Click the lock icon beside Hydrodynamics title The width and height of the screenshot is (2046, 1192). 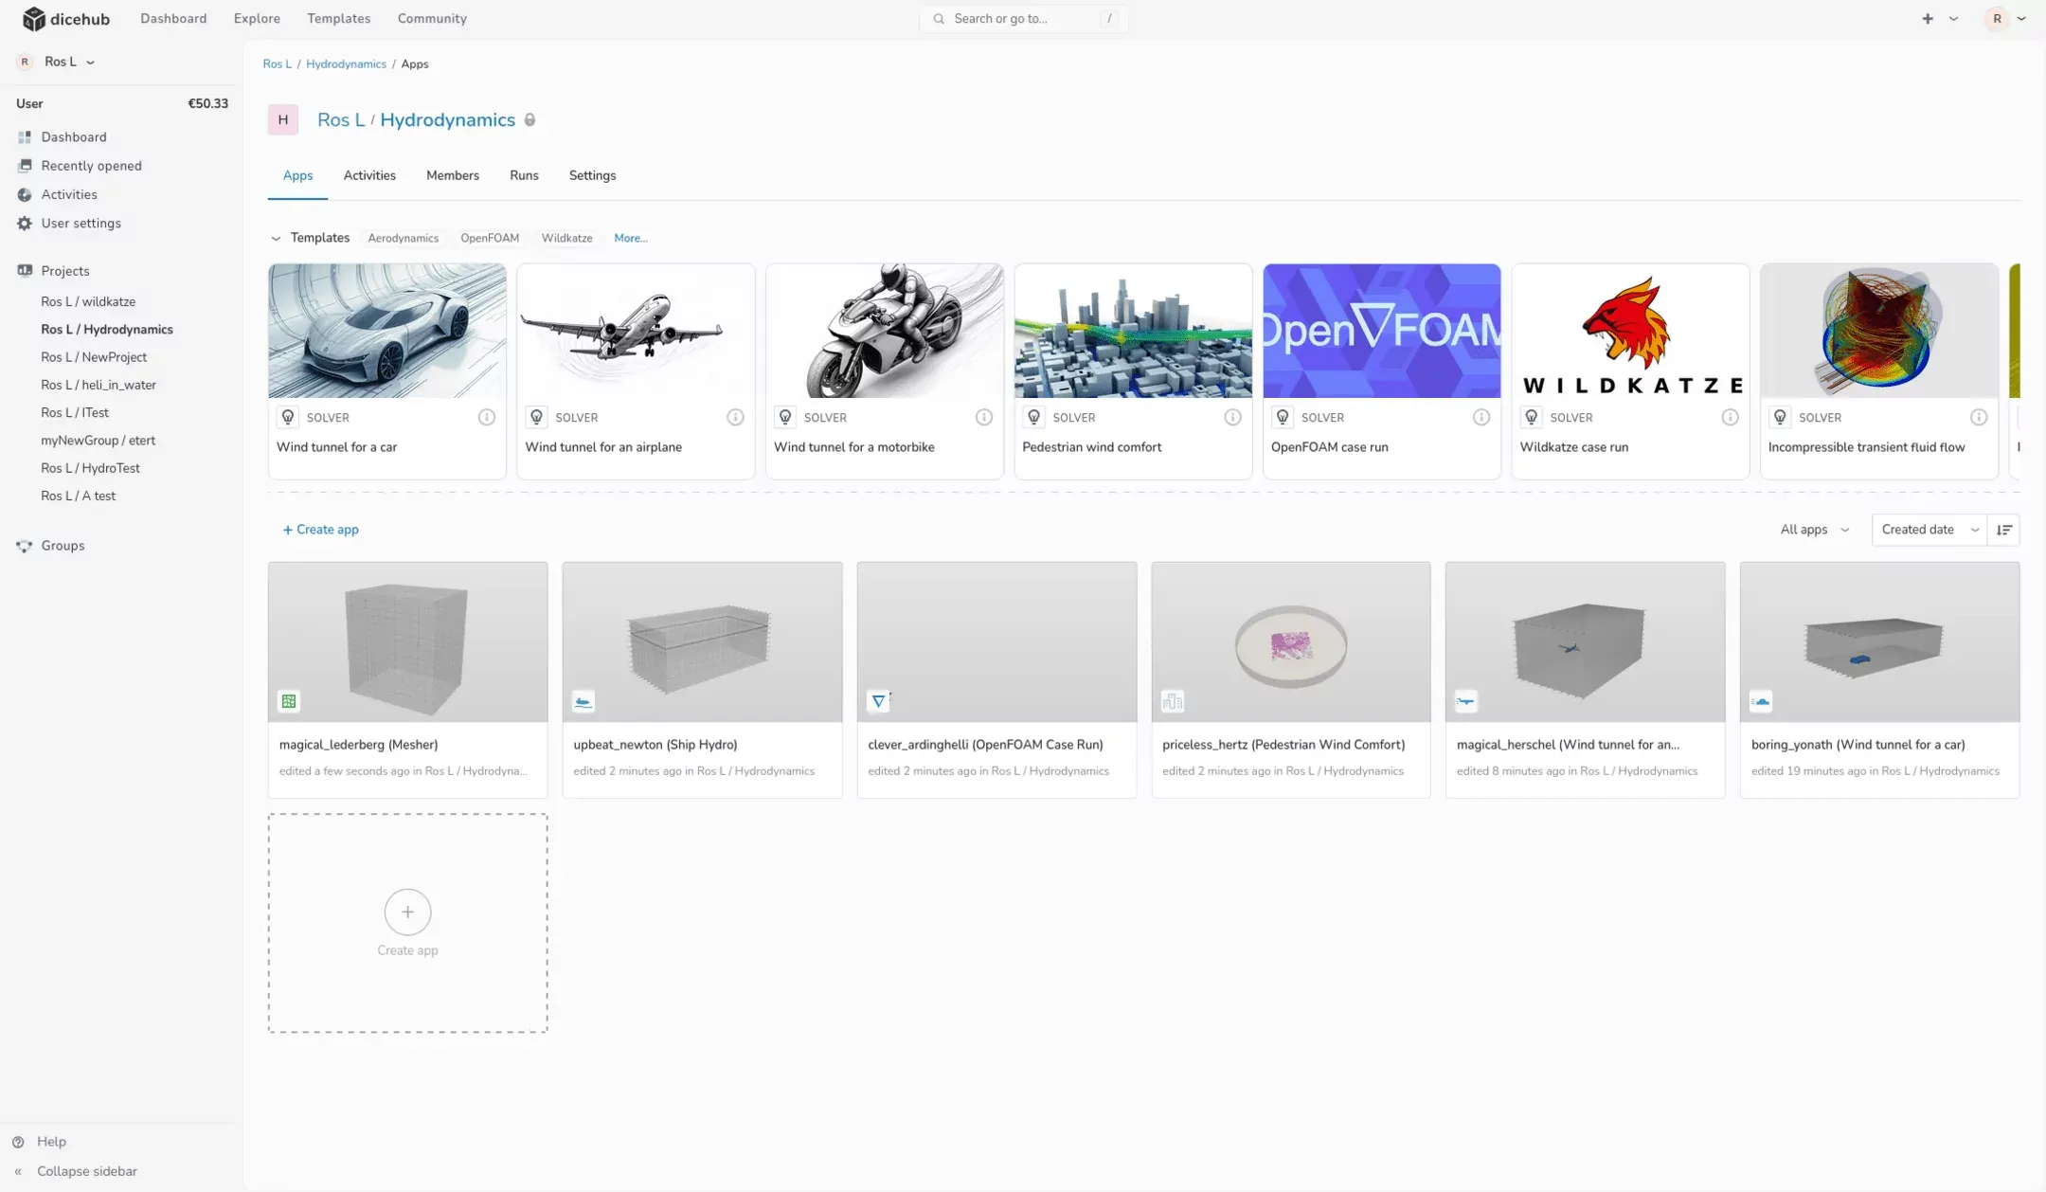tap(530, 120)
